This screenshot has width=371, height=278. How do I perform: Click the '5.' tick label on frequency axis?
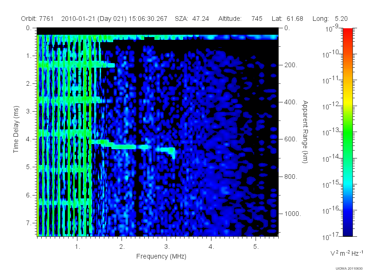[256, 246]
